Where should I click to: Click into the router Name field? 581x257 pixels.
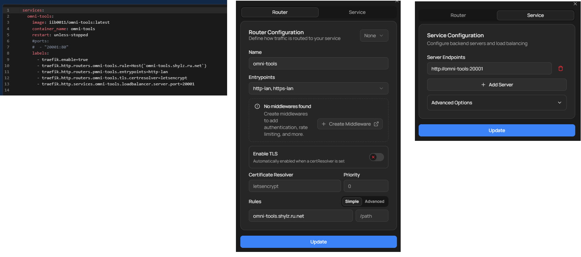pos(318,64)
